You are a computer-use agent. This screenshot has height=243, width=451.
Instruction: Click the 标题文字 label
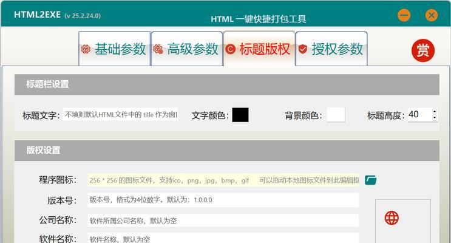pyautogui.click(x=41, y=115)
